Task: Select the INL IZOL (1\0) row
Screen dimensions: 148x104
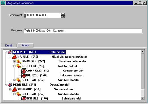Action: pos(54,75)
